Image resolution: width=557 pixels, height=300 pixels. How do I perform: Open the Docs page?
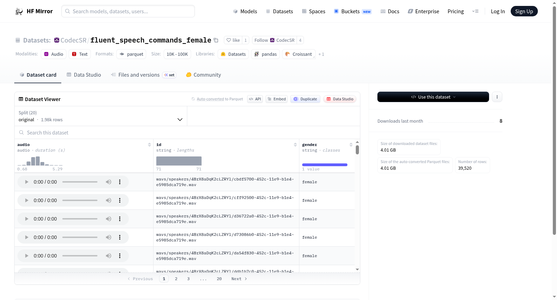390,11
